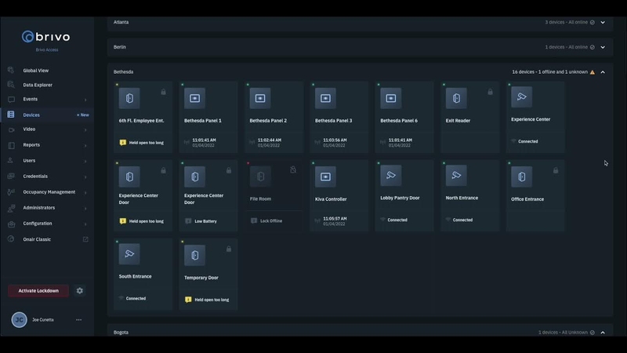Click the Lobby Pantry Door card title
The width and height of the screenshot is (627, 353).
pyautogui.click(x=400, y=198)
